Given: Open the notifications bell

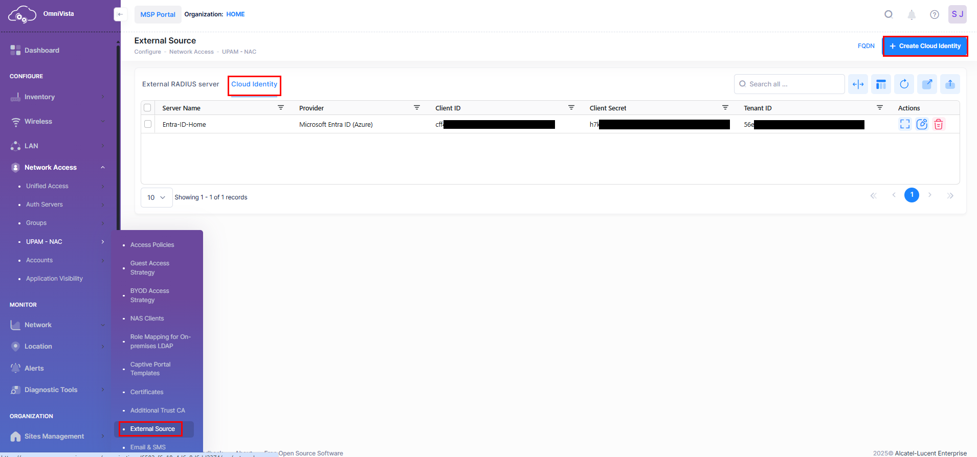Looking at the screenshot, I should click(x=912, y=15).
